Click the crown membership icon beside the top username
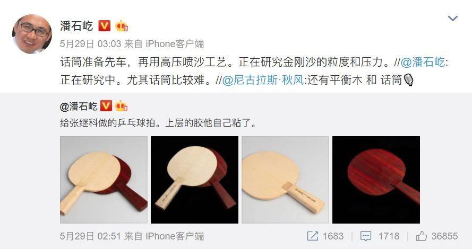Screen dimensions: 472x249 coord(122,26)
